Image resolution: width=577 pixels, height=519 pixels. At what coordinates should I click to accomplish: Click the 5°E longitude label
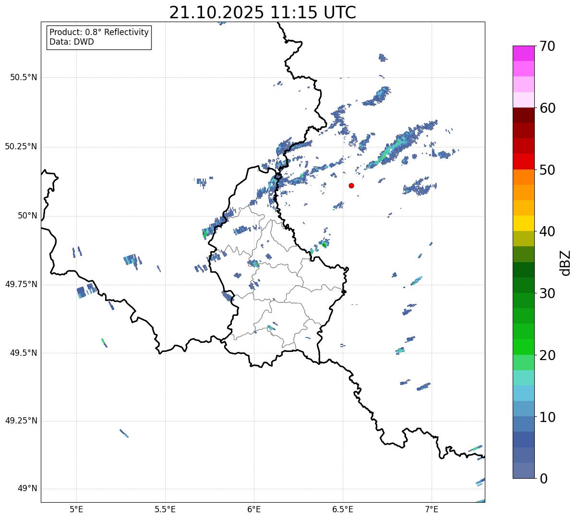pos(76,509)
